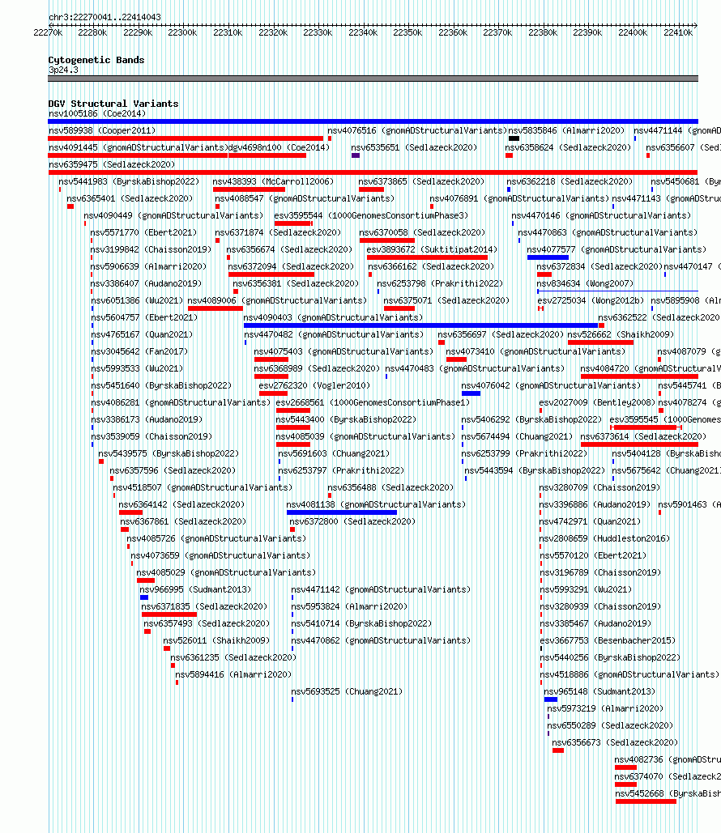Click the nsv6372094 red variant bar
Image resolution: width=721 pixels, height=833 pixels.
pyautogui.click(x=271, y=274)
